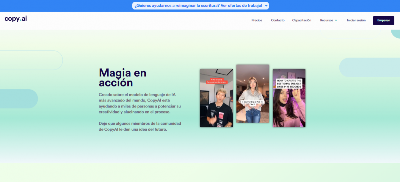The height and width of the screenshot is (182, 400).
Task: Click the red "AI Ad Copy" caption label
Action: (216, 81)
